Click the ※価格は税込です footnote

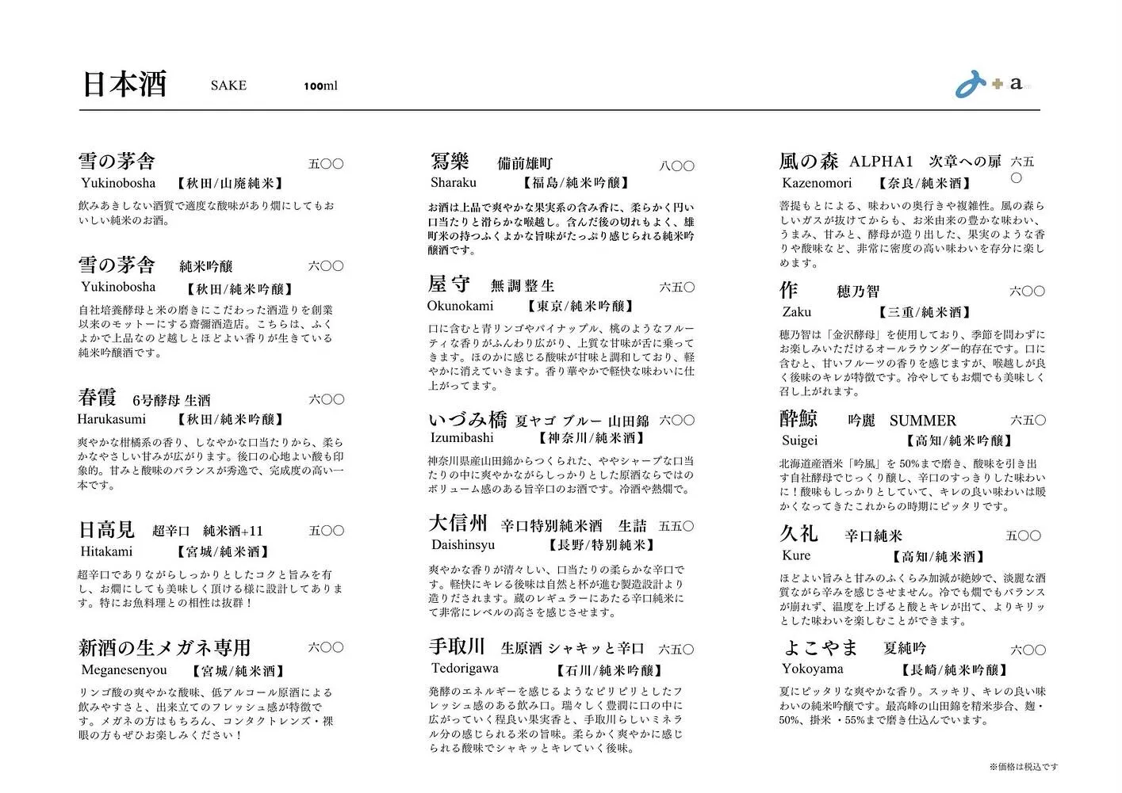[1023, 766]
